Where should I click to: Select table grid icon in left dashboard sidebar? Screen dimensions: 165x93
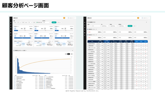11,28
